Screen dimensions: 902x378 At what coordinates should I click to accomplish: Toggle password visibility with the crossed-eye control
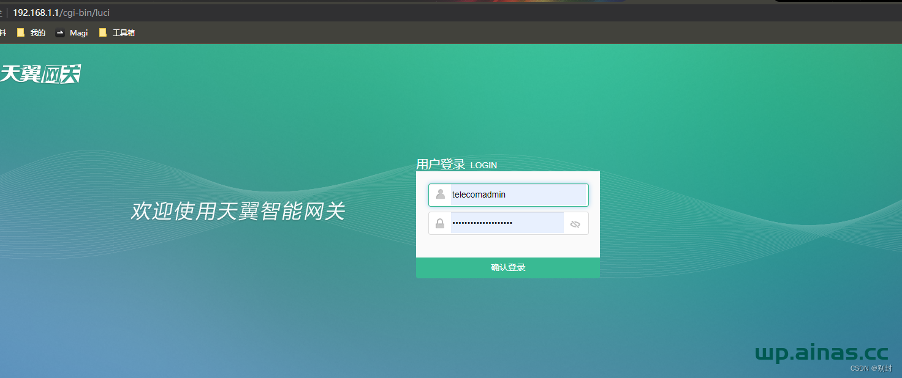(x=575, y=223)
